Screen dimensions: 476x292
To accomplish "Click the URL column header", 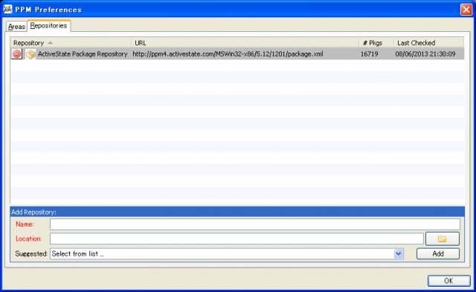I will click(x=245, y=43).
